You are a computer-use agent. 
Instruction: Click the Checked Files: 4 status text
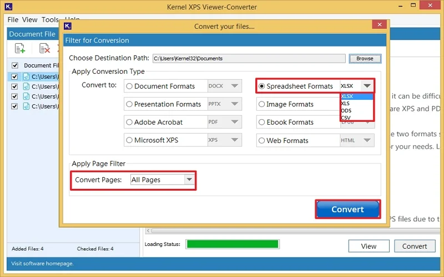95,249
